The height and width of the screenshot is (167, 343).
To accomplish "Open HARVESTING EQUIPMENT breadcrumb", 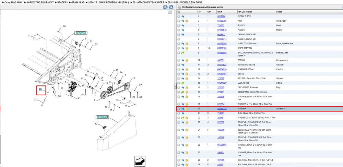I will 39,2.
